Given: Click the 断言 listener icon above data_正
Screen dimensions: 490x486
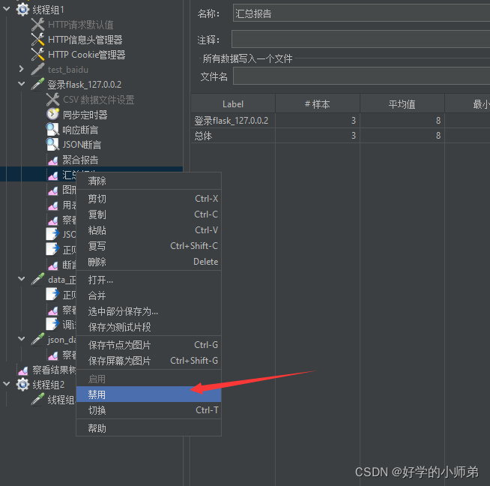Looking at the screenshot, I should pos(52,265).
